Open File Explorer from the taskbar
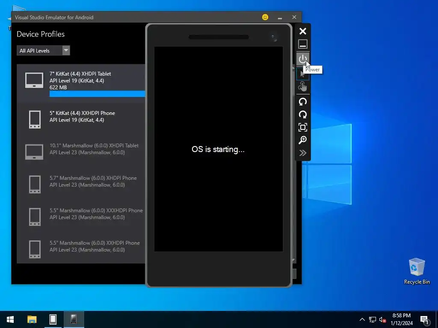This screenshot has height=328, width=438. pyautogui.click(x=32, y=319)
